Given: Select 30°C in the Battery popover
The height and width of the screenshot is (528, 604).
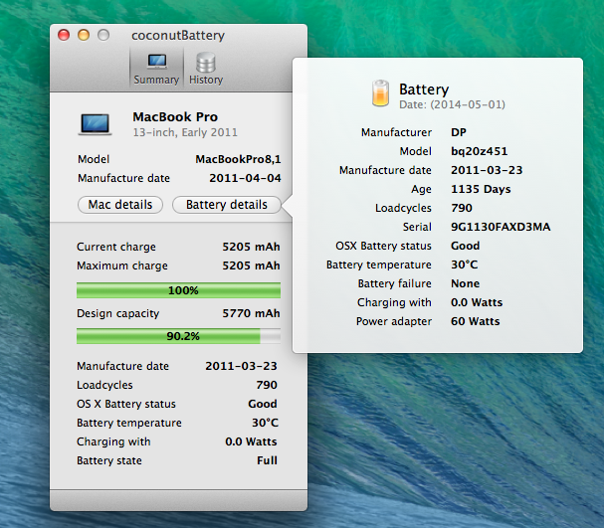Looking at the screenshot, I should tap(464, 264).
